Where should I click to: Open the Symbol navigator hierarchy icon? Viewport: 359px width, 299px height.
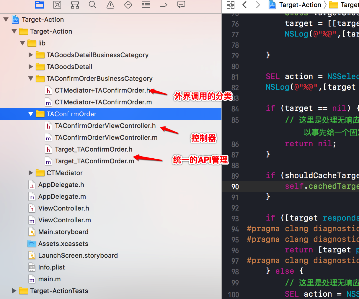pyautogui.click(x=75, y=5)
